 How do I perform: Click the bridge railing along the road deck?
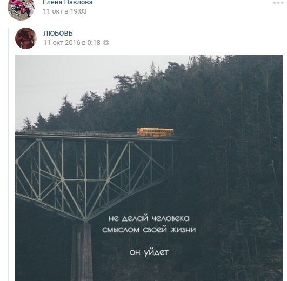point(76,133)
